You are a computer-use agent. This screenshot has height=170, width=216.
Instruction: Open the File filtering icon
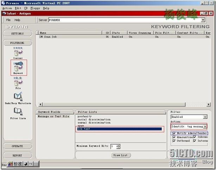coord(18,83)
